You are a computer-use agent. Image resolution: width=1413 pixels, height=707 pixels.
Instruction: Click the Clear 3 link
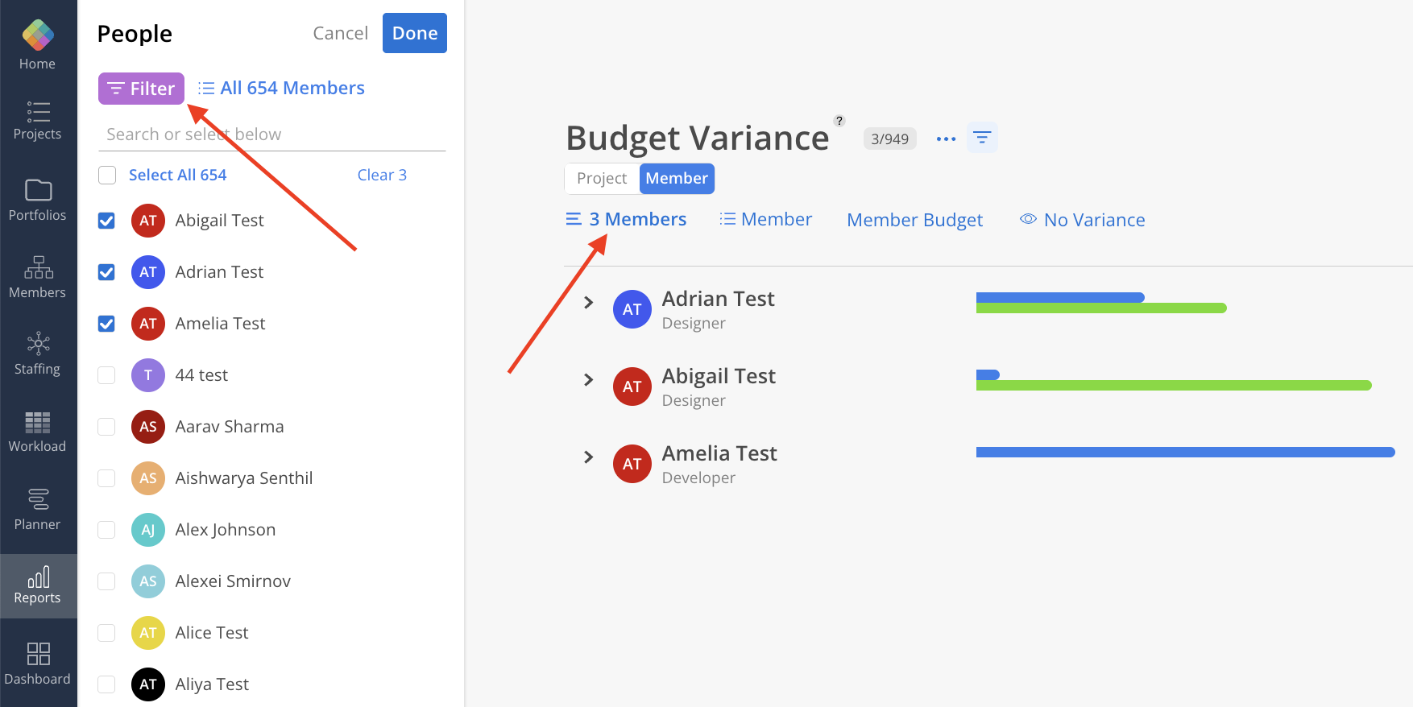[382, 175]
